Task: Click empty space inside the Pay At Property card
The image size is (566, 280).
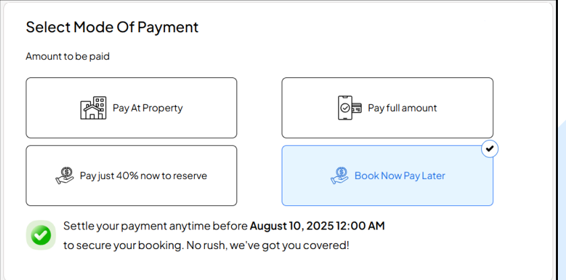Action: (x=209, y=125)
